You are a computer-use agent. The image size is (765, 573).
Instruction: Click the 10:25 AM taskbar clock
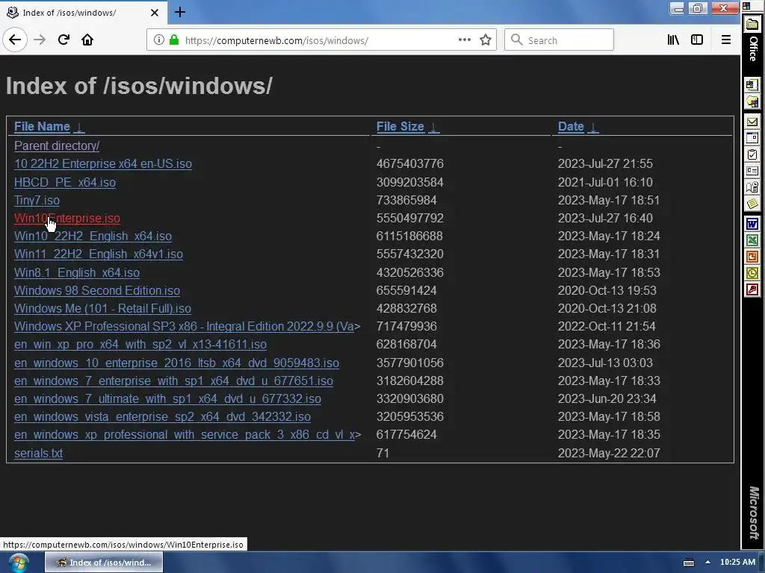tap(737, 563)
